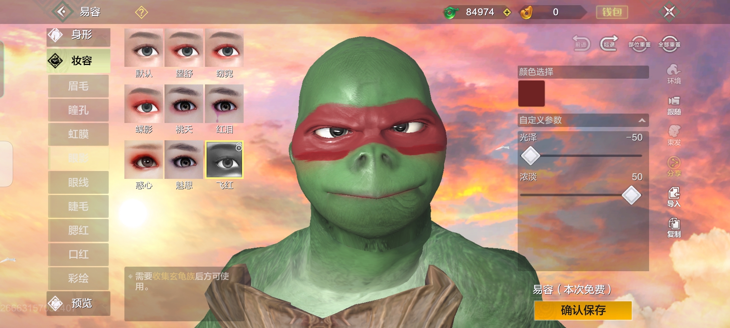Click the 光泽 gloss slider handle

[x=530, y=155]
